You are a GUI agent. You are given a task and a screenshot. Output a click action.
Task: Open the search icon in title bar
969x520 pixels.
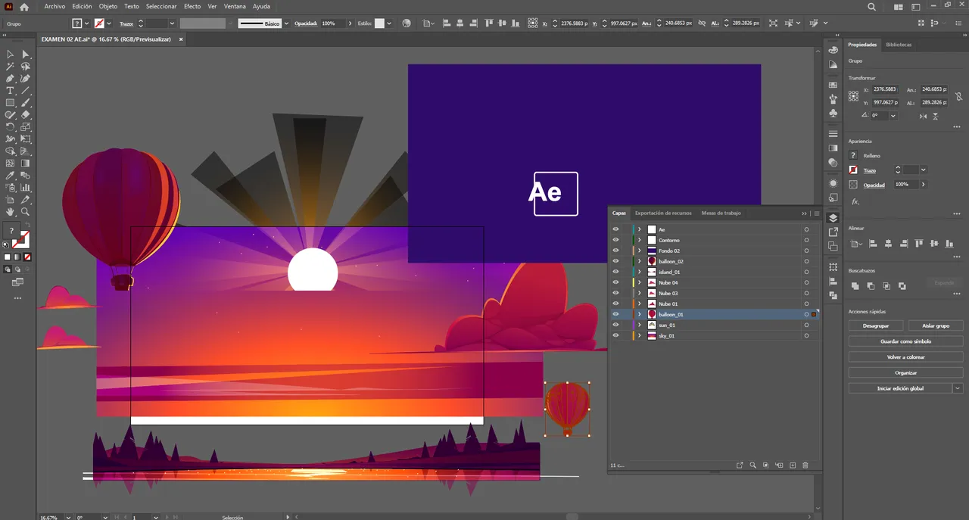tap(872, 7)
